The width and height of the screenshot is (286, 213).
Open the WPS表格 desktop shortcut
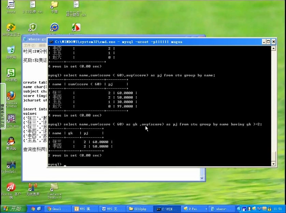tap(11, 73)
